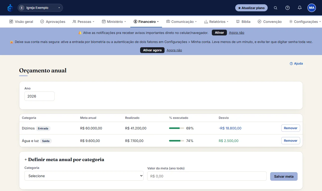322x191 pixels.
Task: Expand the Categoria Selecione dropdown
Action: click(84, 176)
